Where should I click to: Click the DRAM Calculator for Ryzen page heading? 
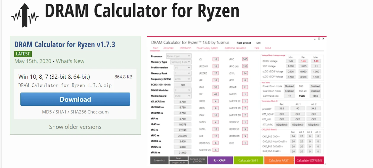142,11
